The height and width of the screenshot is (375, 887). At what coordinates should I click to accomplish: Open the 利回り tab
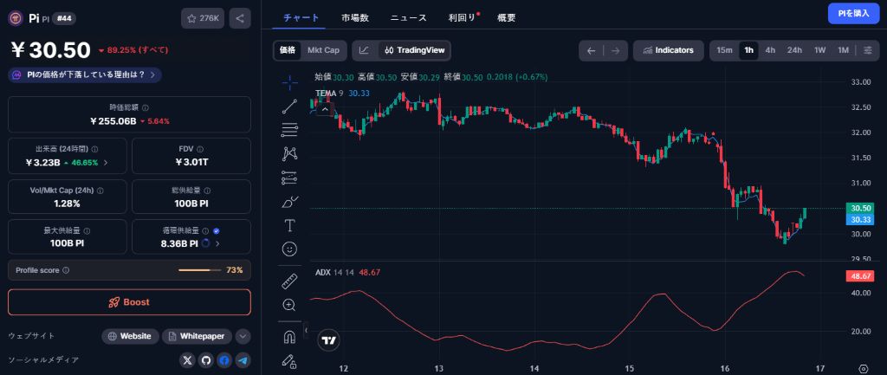point(463,18)
